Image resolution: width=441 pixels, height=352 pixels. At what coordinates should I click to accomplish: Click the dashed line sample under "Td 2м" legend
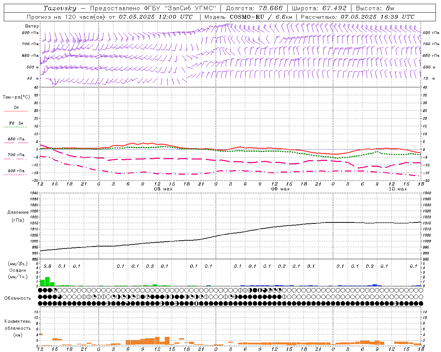[x=16, y=127]
